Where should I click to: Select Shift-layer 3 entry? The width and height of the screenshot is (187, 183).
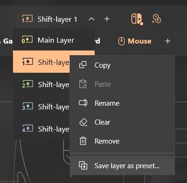pyautogui.click(x=41, y=107)
